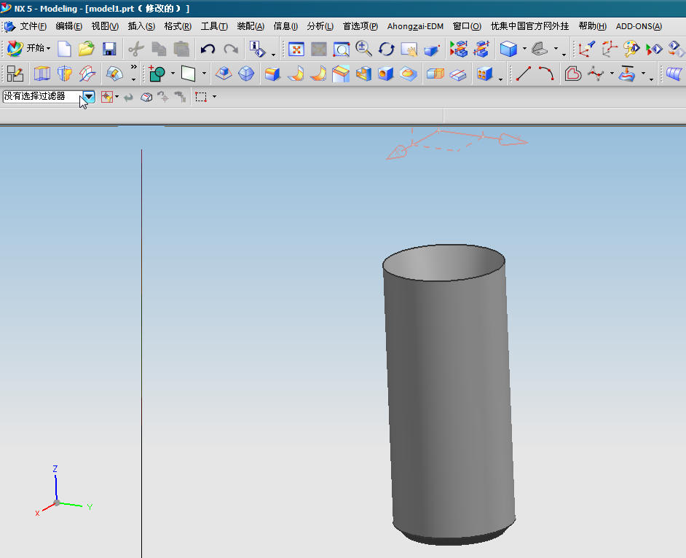Select the Pan hand tool
Image resolution: width=686 pixels, height=558 pixels.
point(409,49)
